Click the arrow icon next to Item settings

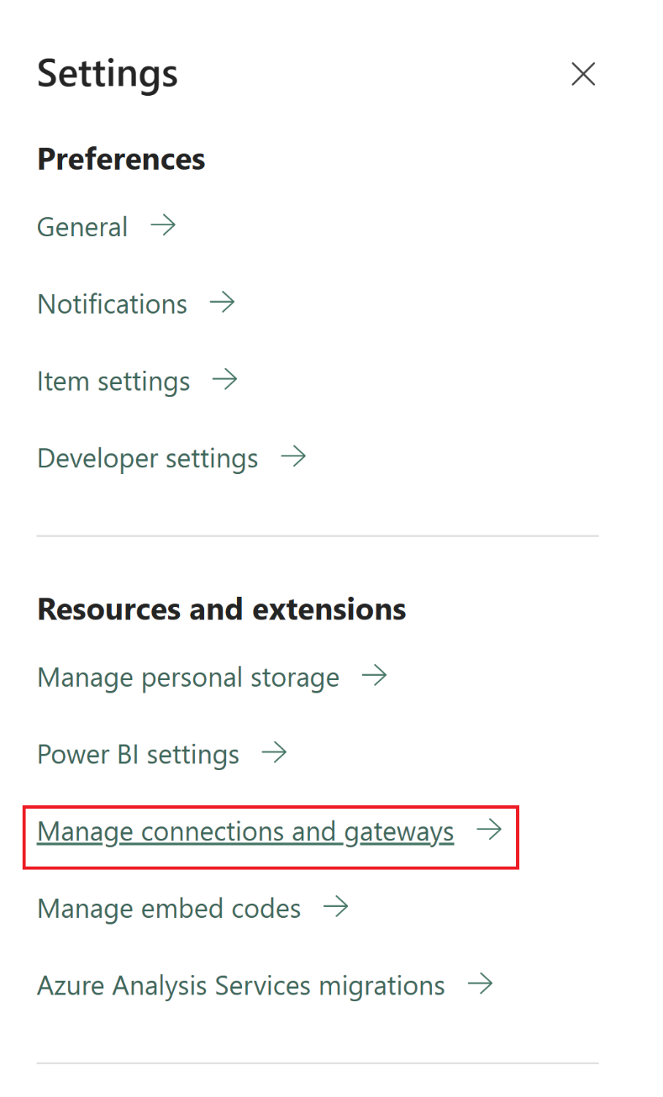pos(225,380)
